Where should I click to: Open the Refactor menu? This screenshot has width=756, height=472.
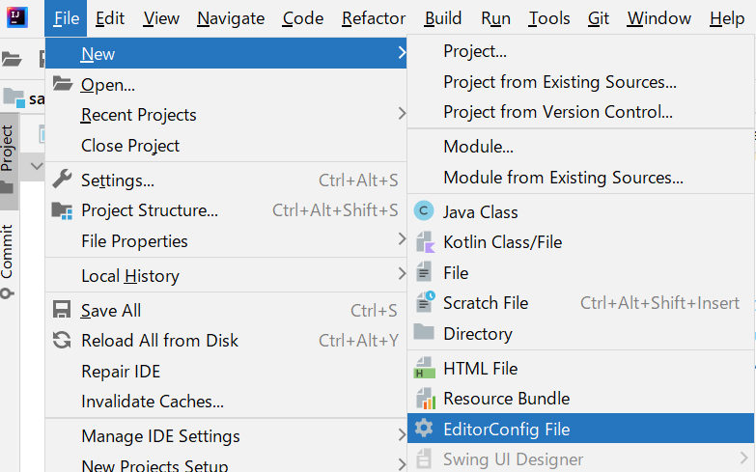374,18
